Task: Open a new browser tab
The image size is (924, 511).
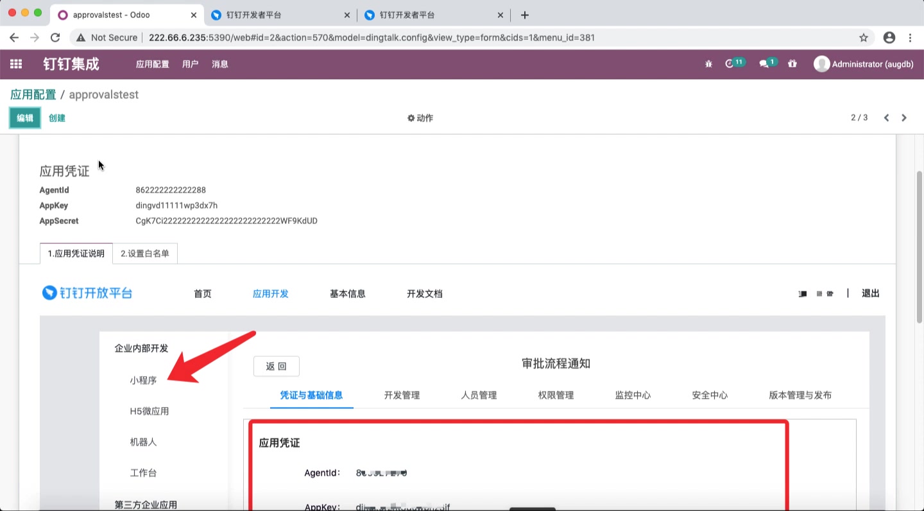Action: coord(524,15)
